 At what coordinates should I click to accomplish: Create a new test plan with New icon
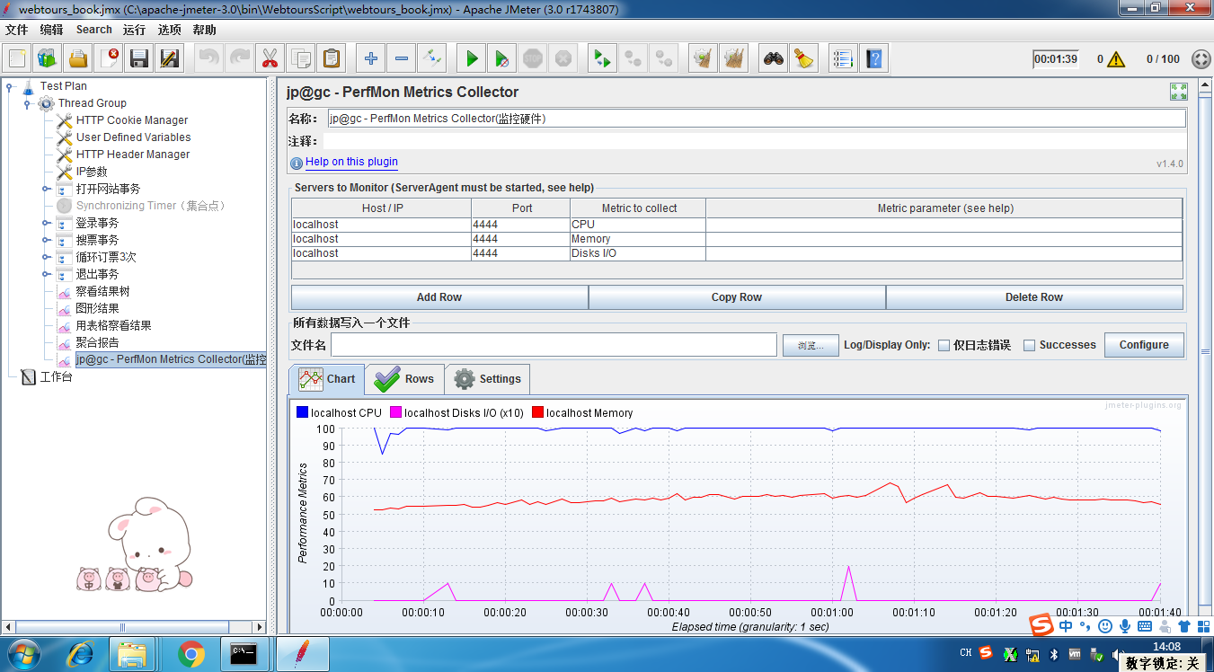coord(17,59)
